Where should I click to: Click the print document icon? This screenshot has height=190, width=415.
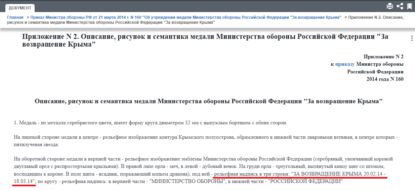pyautogui.click(x=390, y=6)
